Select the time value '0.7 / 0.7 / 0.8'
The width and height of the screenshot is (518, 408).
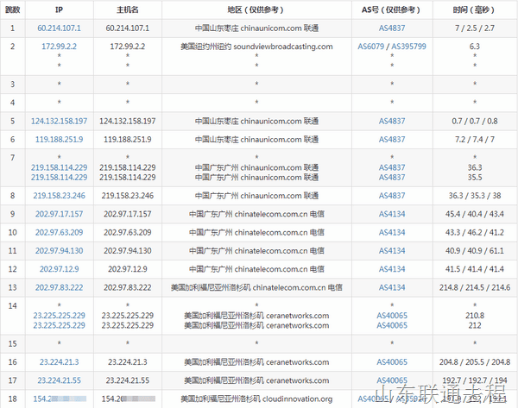475,121
